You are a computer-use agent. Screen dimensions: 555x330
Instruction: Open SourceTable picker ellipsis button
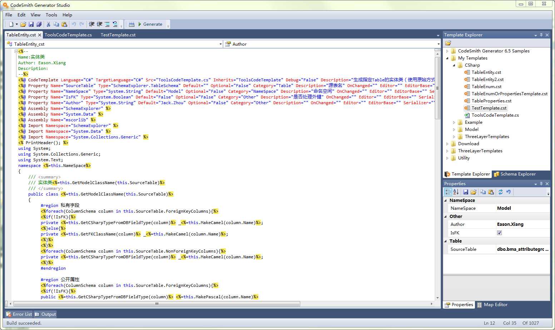tap(547, 249)
